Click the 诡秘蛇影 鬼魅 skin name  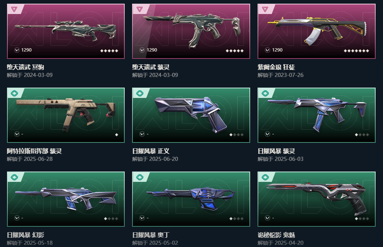(276, 235)
